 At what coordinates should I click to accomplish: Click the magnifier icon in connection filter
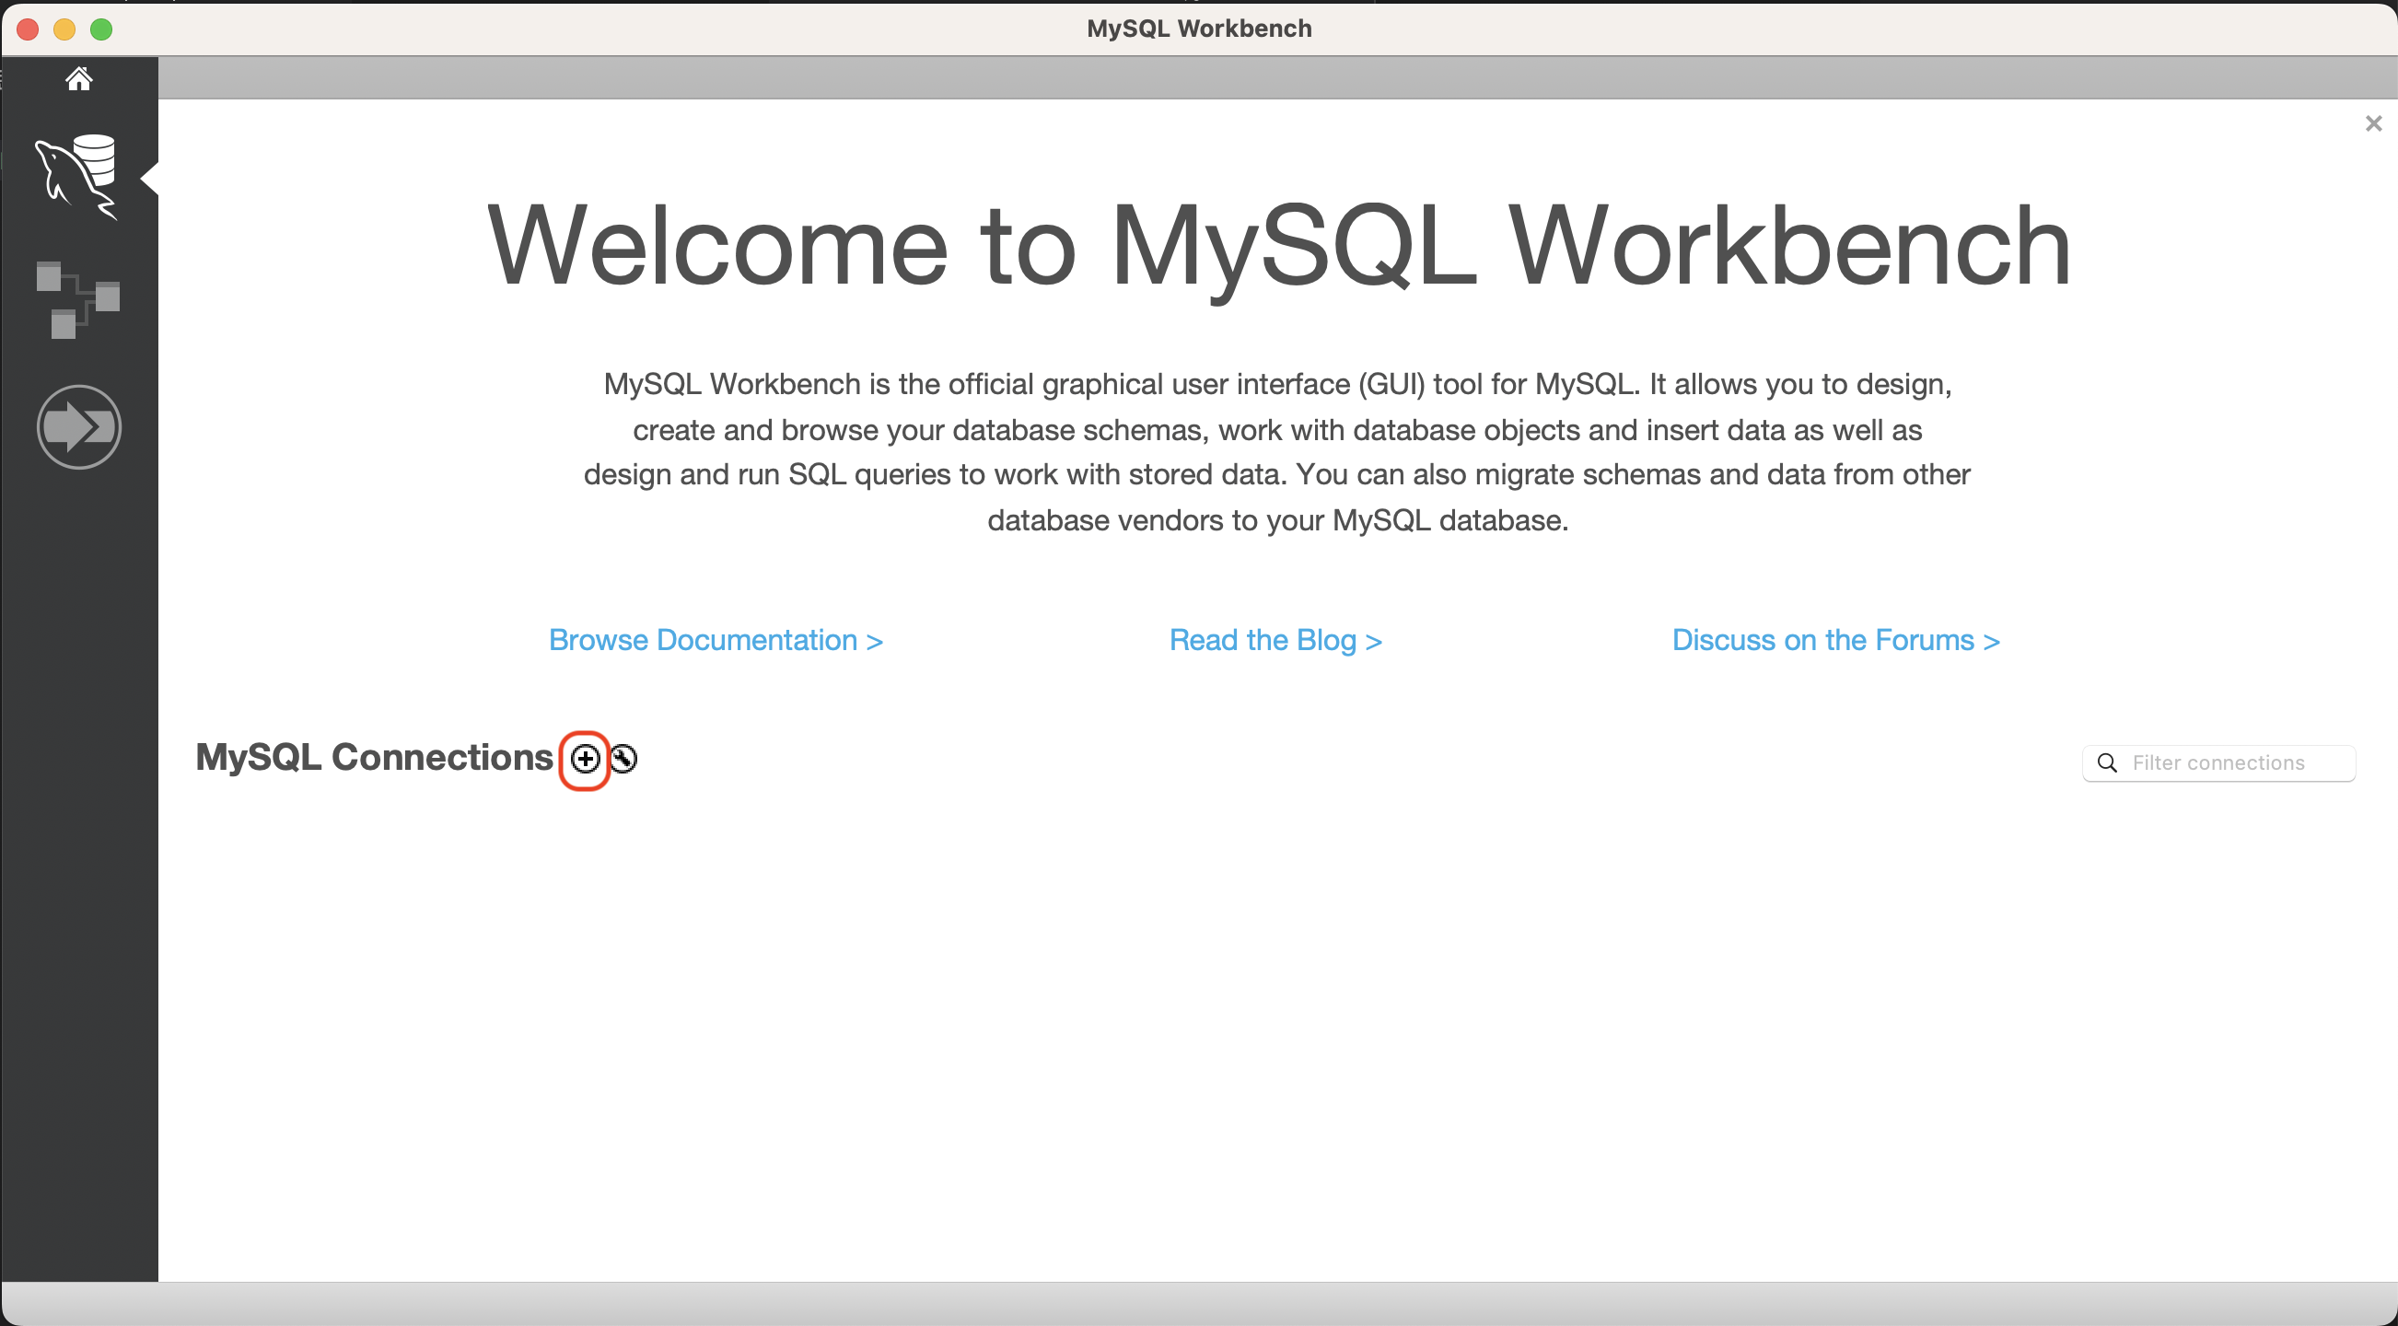point(2108,763)
